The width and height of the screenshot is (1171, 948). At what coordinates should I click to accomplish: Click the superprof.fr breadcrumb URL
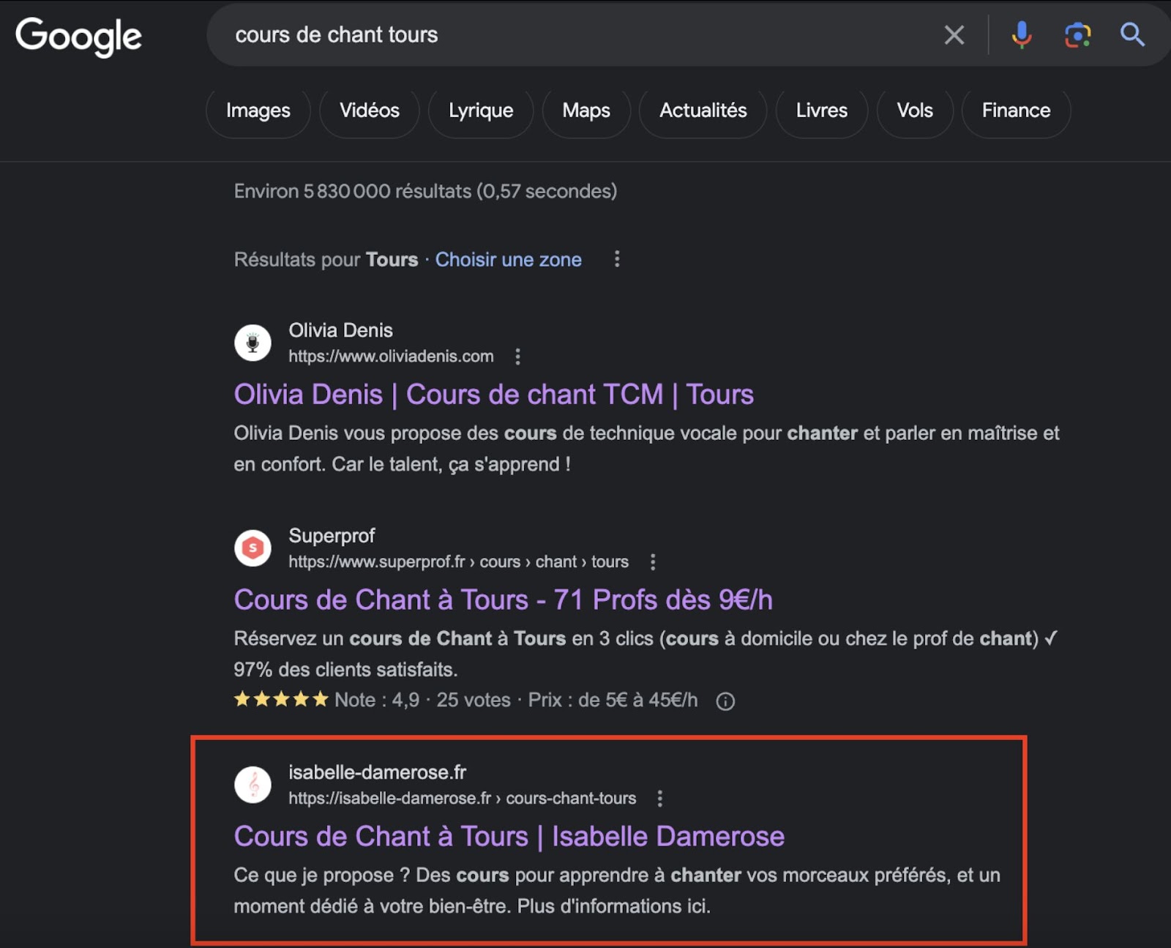tap(458, 562)
